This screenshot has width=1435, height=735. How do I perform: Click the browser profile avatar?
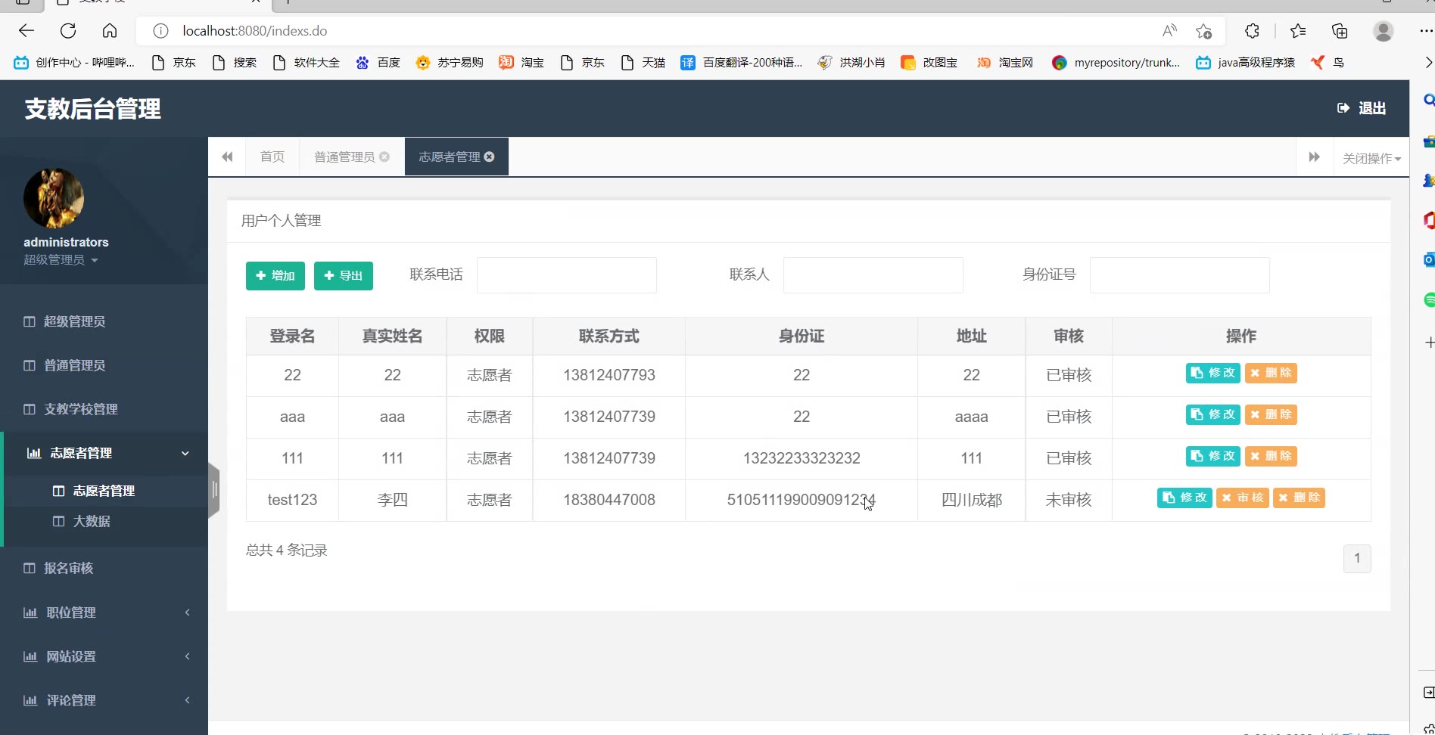[1384, 31]
